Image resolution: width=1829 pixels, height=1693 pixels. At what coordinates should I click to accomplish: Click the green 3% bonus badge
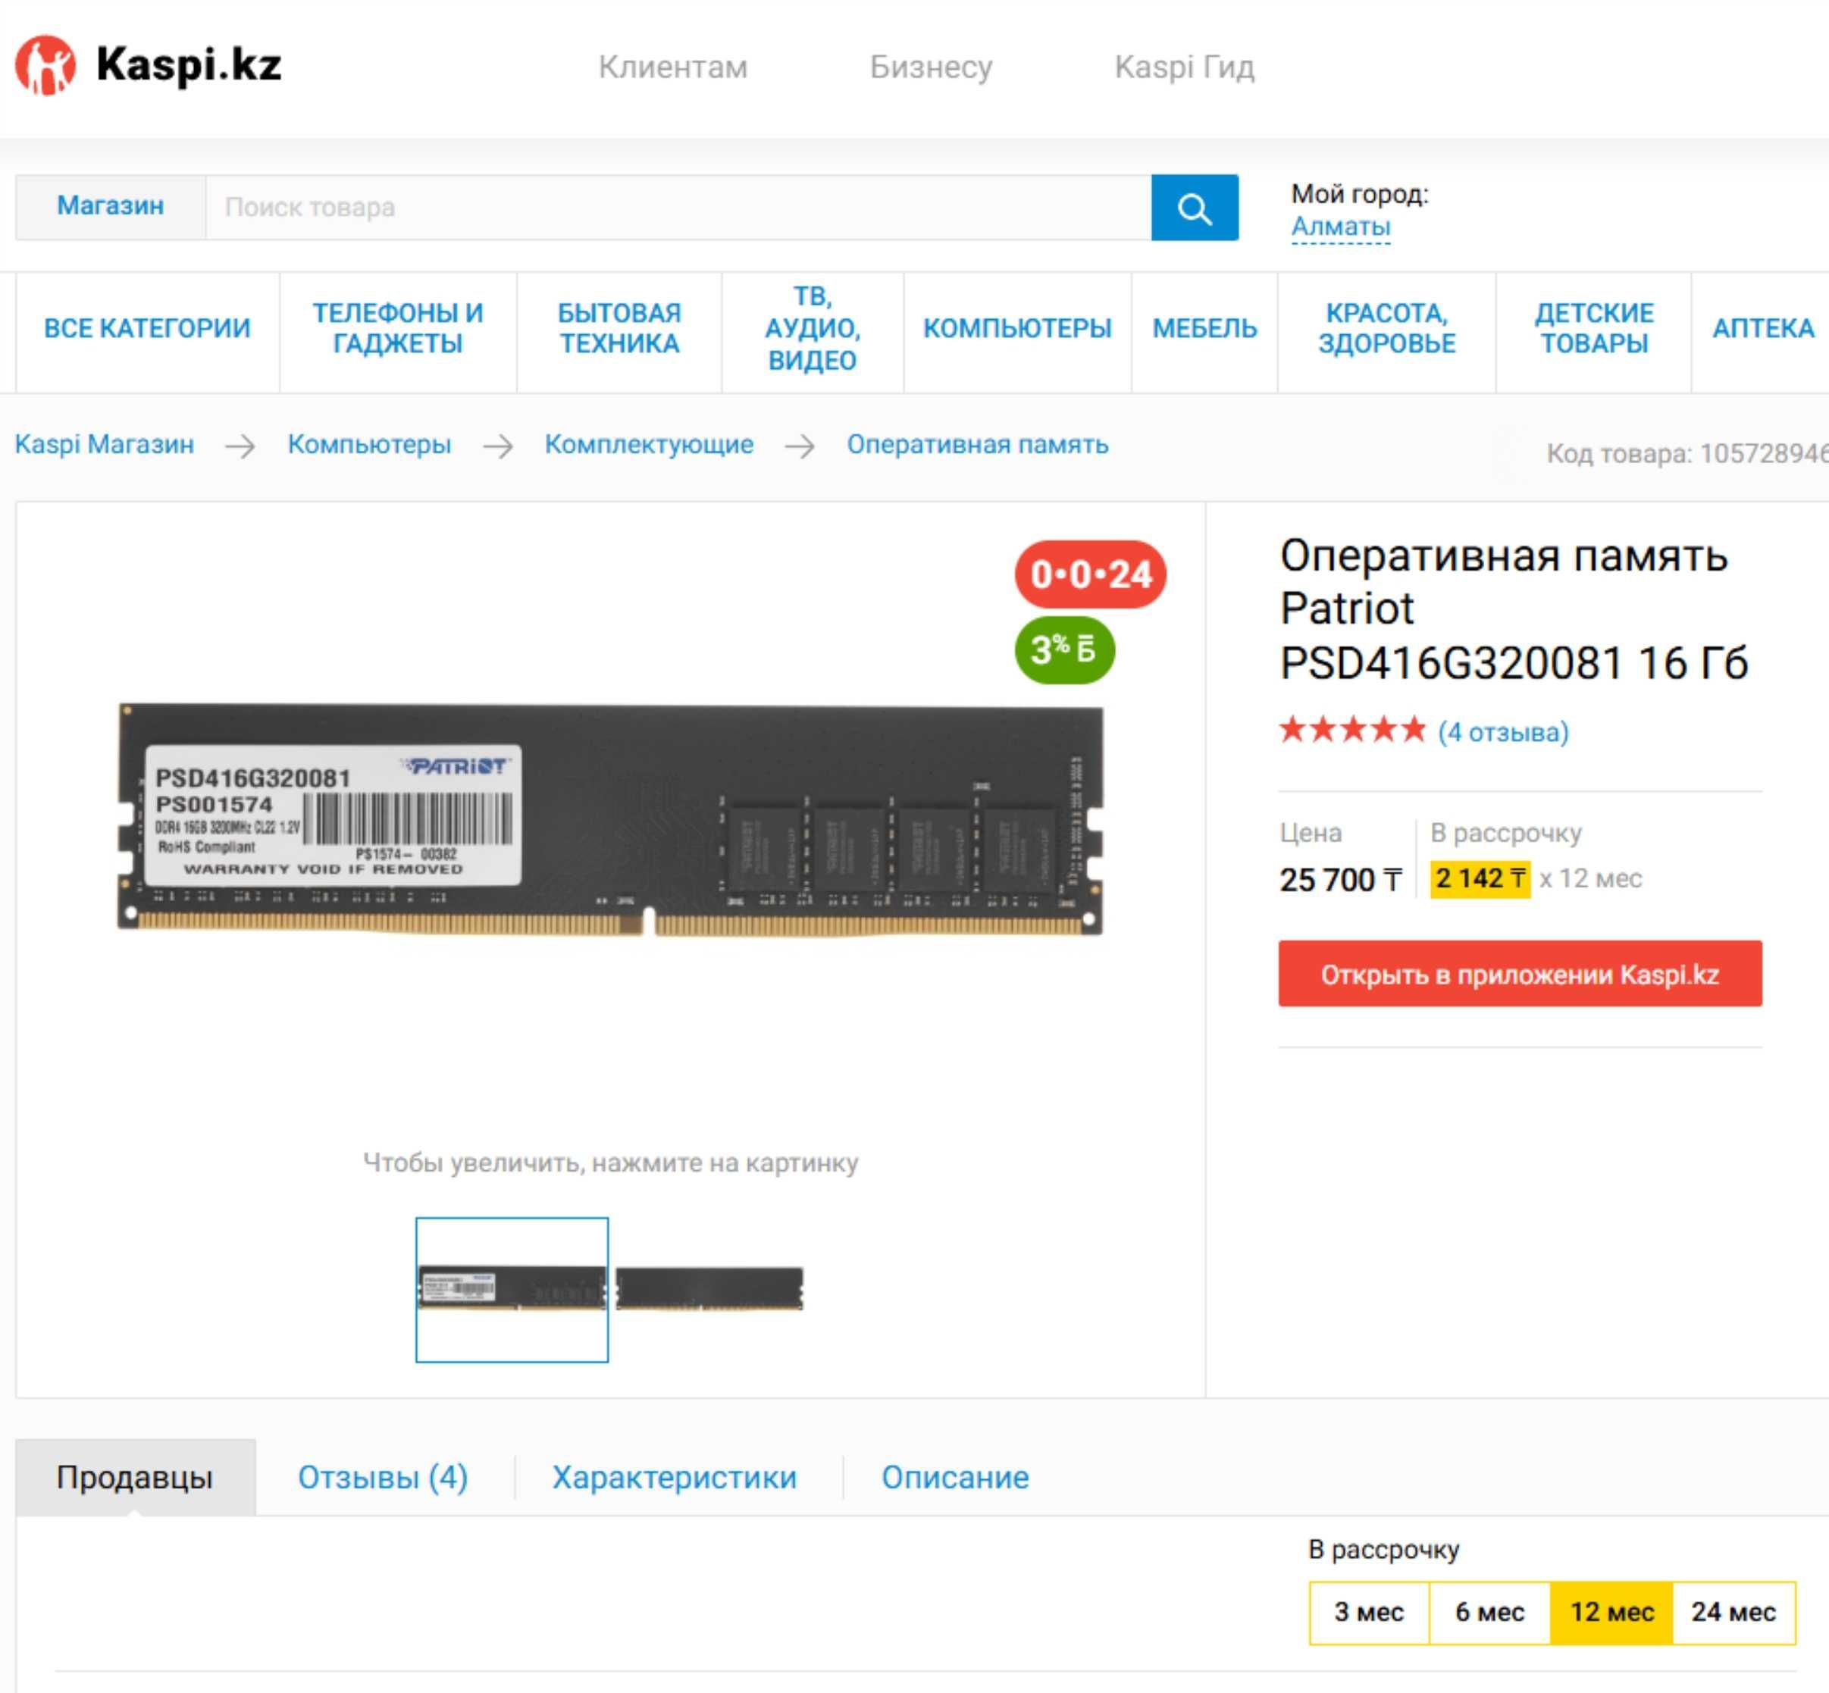point(1064,650)
